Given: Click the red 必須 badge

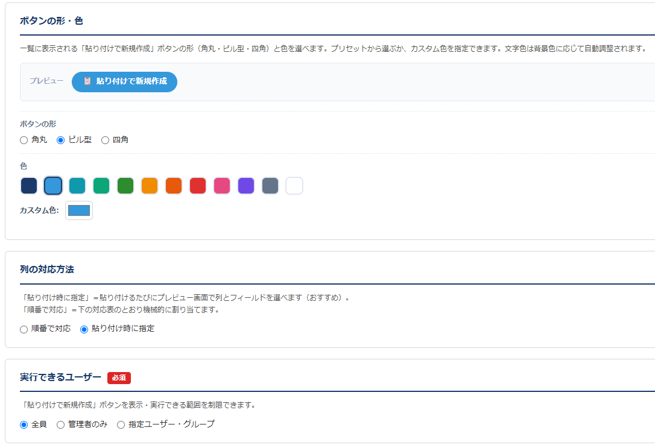Looking at the screenshot, I should click(x=119, y=378).
